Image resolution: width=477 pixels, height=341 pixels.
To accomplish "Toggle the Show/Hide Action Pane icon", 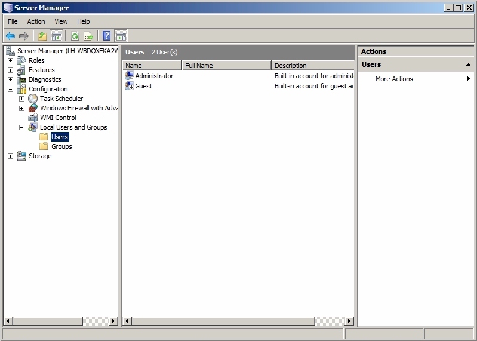I will [121, 36].
